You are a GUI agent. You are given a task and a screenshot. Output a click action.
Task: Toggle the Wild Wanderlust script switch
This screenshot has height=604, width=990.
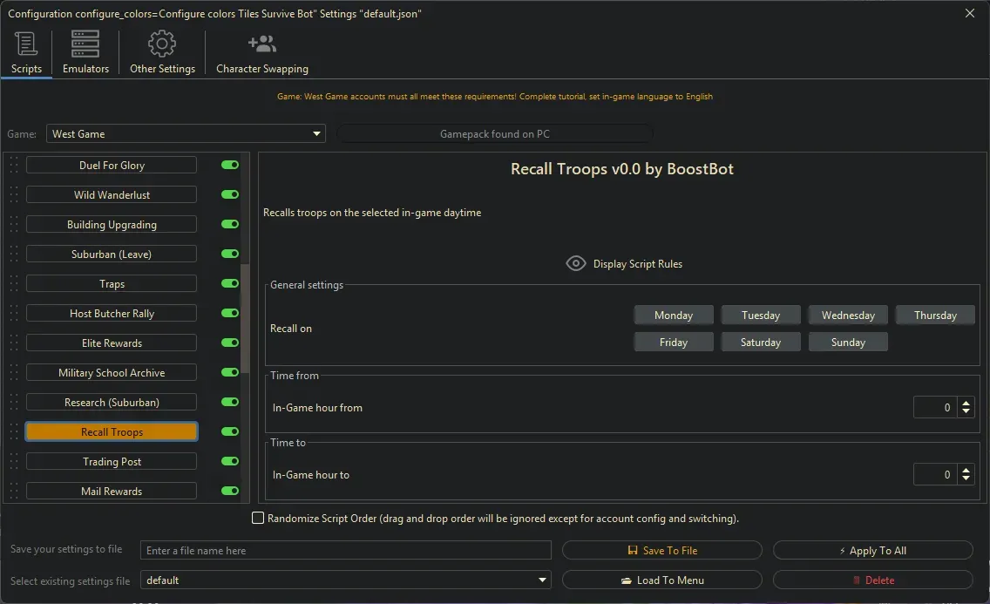pos(230,195)
